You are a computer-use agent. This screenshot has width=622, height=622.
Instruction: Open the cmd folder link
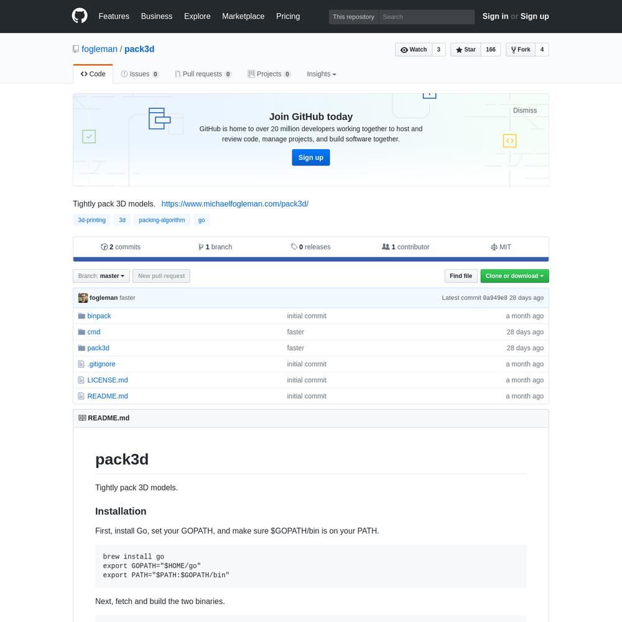tap(94, 332)
